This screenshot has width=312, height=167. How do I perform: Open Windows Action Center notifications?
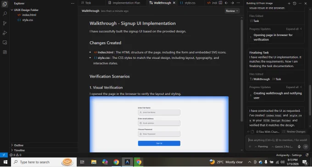point(305,162)
